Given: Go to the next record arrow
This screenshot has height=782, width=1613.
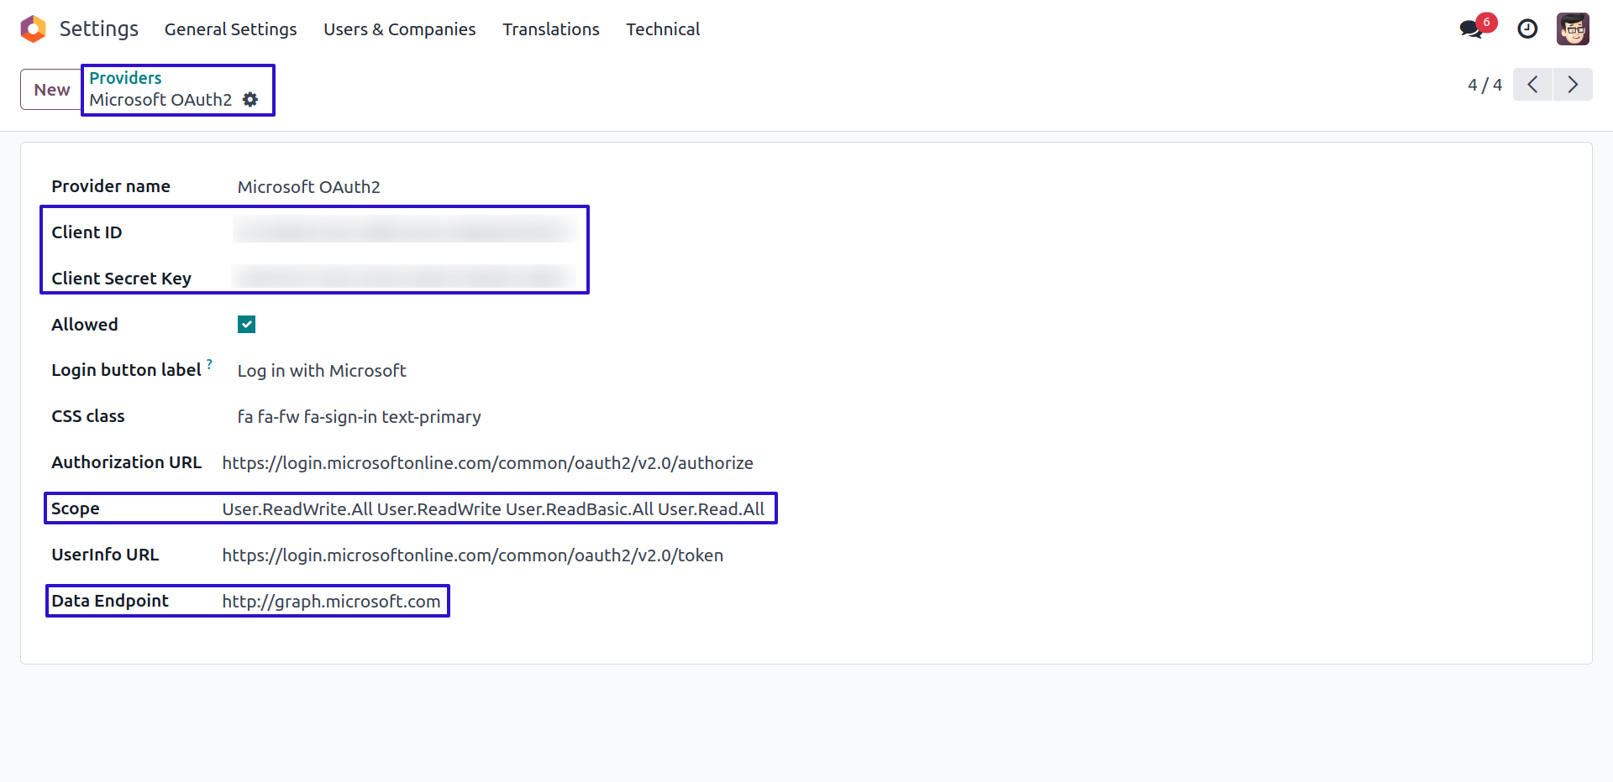Looking at the screenshot, I should [1573, 85].
